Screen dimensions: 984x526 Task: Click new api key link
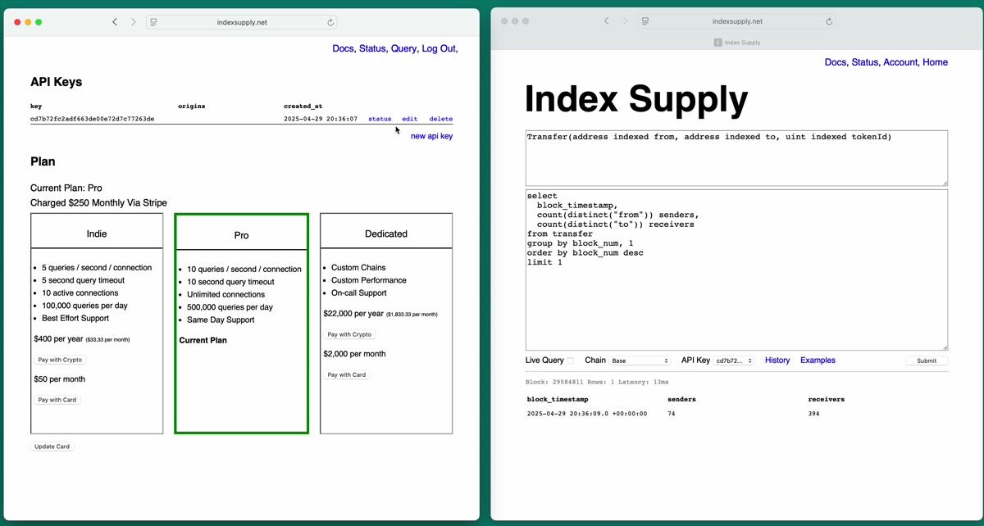[x=431, y=136]
